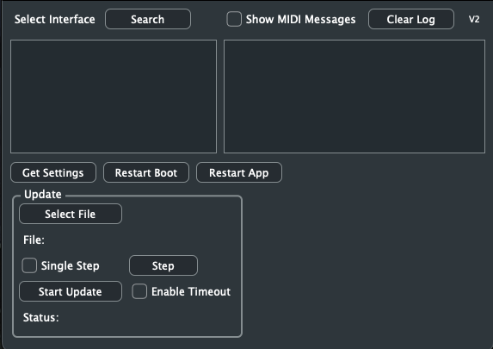Click the Status: label in Update group
This screenshot has height=349, width=493.
(x=41, y=317)
